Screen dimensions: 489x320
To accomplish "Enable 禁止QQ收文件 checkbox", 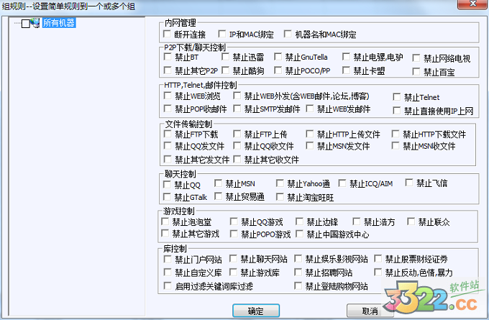I will click(x=237, y=146).
